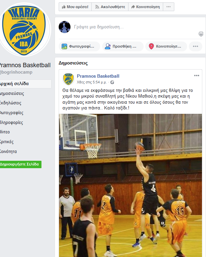
Task: Click the Φωτογραφί... photo upload button
Action: [x=79, y=46]
